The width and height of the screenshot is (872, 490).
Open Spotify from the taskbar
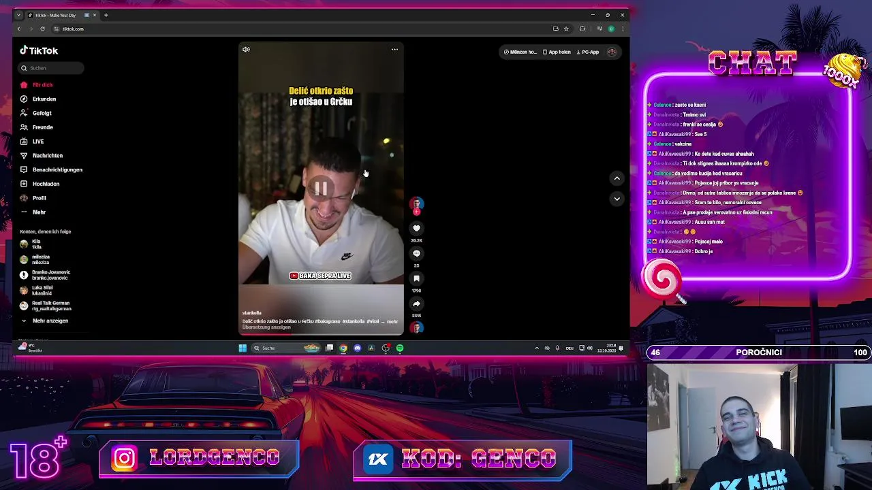tap(400, 348)
